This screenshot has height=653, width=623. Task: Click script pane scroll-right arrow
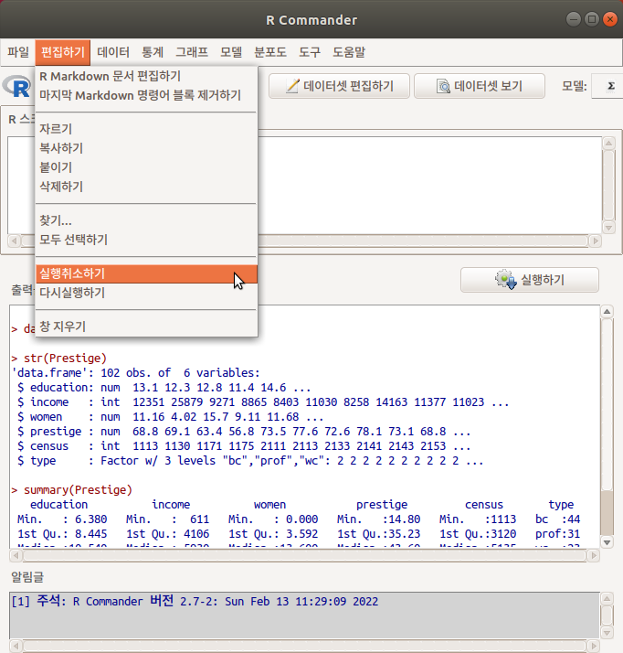(x=596, y=241)
